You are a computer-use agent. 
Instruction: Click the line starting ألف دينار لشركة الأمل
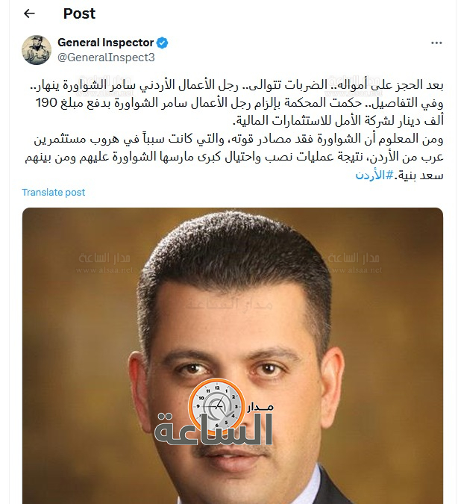[x=338, y=121]
